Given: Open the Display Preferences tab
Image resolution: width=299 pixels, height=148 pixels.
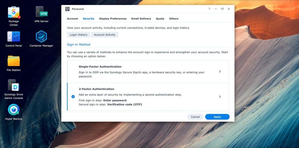Looking at the screenshot, I should pyautogui.click(x=113, y=19).
